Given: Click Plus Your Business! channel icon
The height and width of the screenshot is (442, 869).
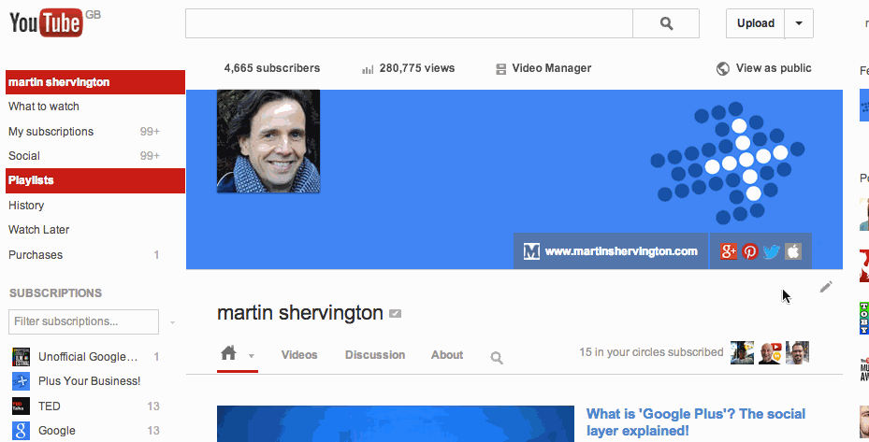Looking at the screenshot, I should point(22,381).
